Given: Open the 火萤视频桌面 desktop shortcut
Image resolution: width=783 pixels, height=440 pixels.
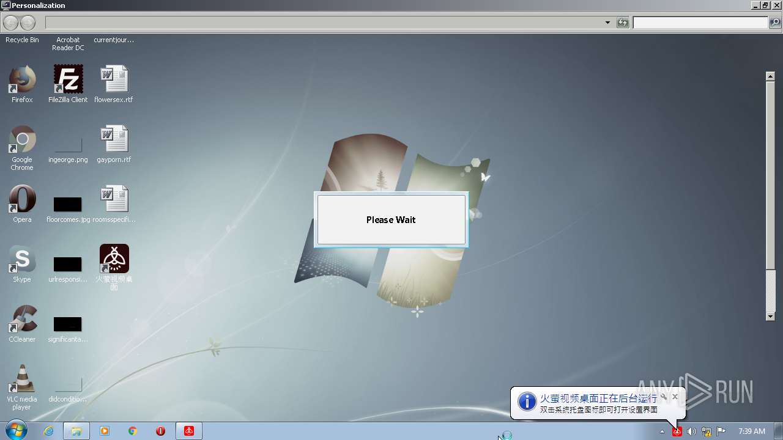Looking at the screenshot, I should 114,267.
